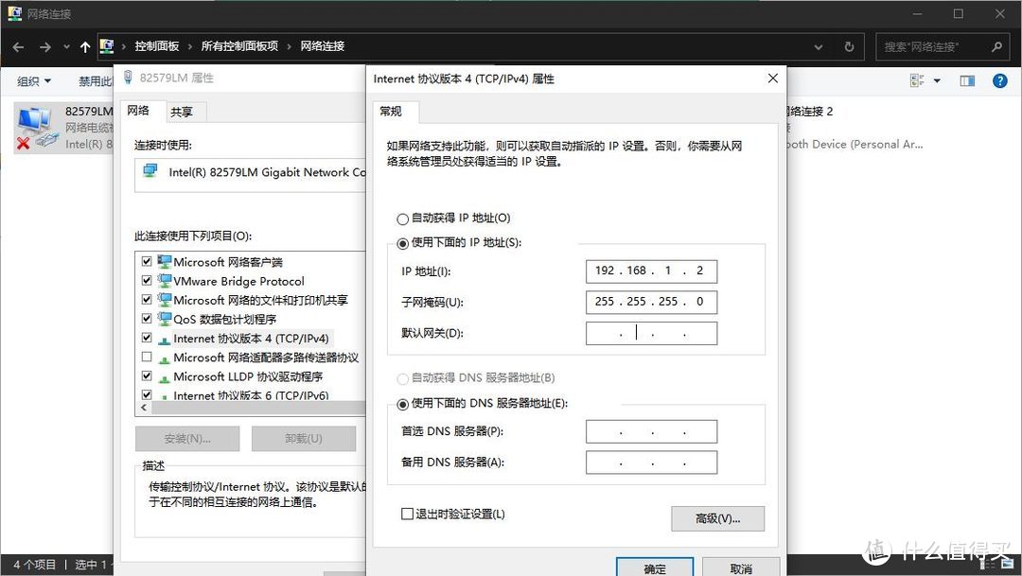The height and width of the screenshot is (576, 1022).
Task: Open the 高级(V) advanced settings
Action: click(x=716, y=518)
